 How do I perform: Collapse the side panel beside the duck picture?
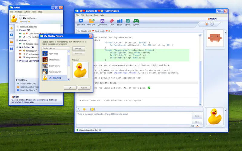tap(225, 111)
